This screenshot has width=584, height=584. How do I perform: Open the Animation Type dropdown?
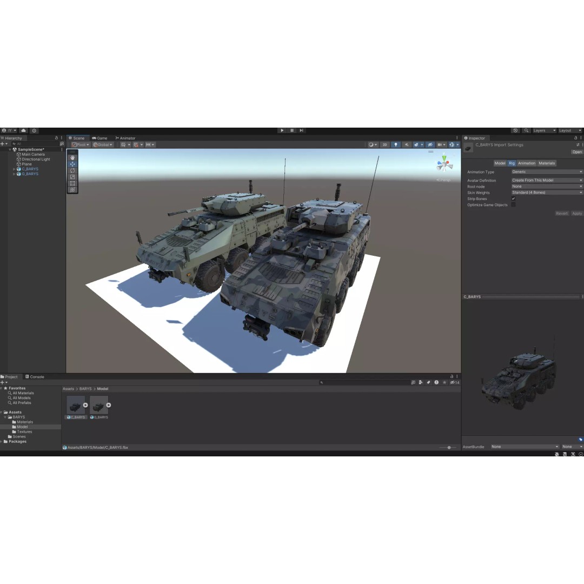[x=547, y=172]
